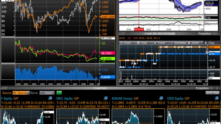The width and height of the screenshot is (221, 124).
Task: Maximize the Chart Grid panel
Action: 217,88
